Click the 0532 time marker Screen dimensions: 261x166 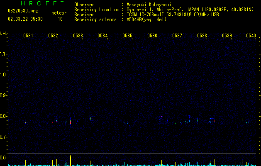[53, 36]
